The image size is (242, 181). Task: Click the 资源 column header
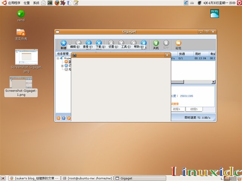[x=185, y=54]
